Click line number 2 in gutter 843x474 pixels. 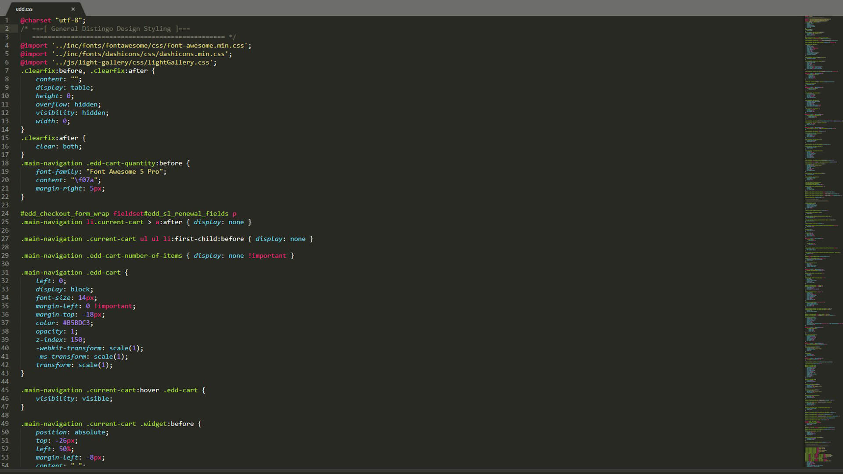tap(7, 29)
